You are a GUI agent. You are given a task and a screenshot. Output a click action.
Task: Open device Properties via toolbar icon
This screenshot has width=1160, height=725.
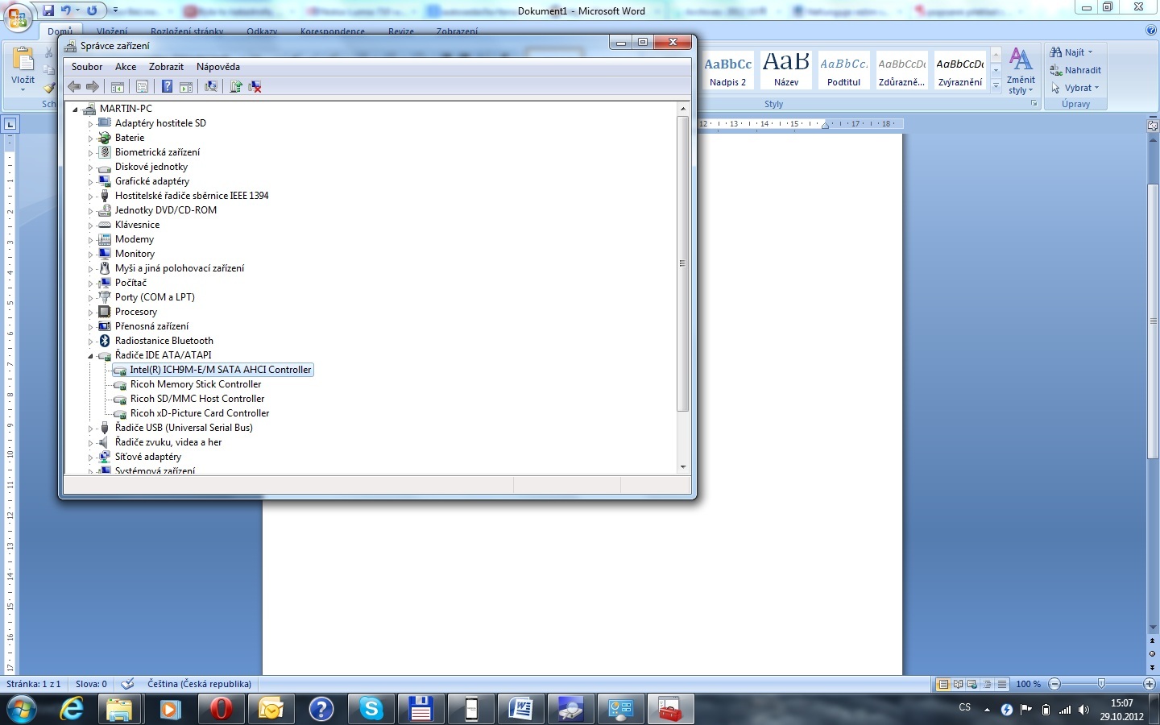click(x=142, y=86)
